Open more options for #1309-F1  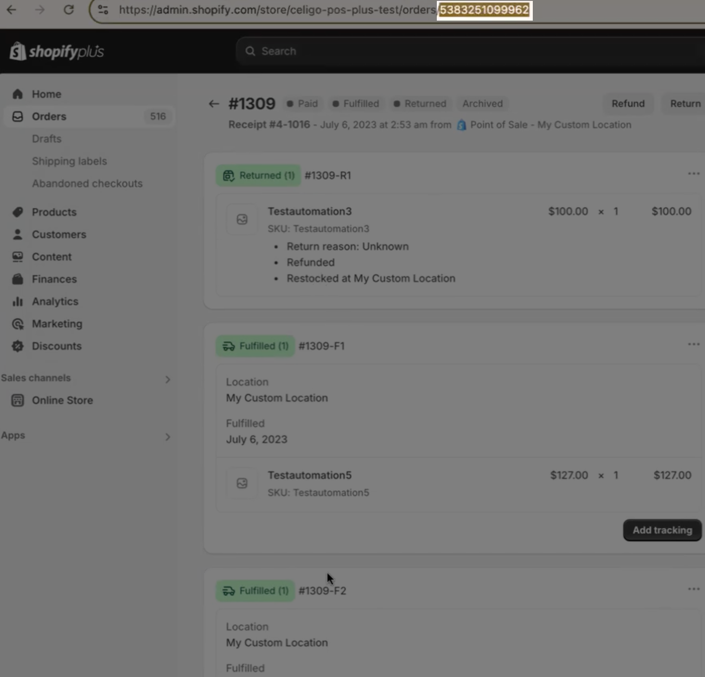click(694, 344)
